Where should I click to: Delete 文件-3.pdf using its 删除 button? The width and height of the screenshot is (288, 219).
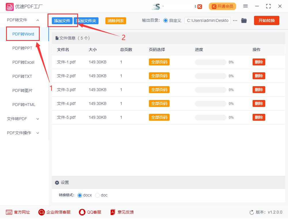pyautogui.click(x=258, y=89)
